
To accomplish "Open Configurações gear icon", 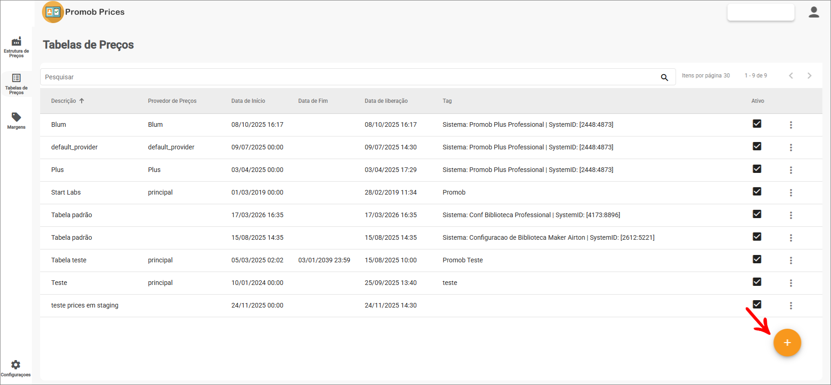I will [x=16, y=367].
